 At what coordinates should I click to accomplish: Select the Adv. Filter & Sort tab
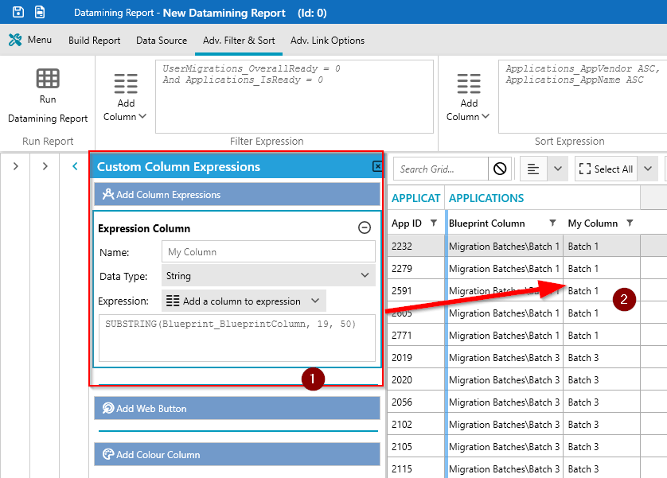click(239, 41)
